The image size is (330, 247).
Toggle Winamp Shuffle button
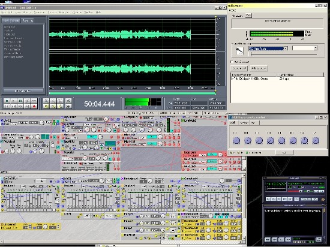[306, 199]
